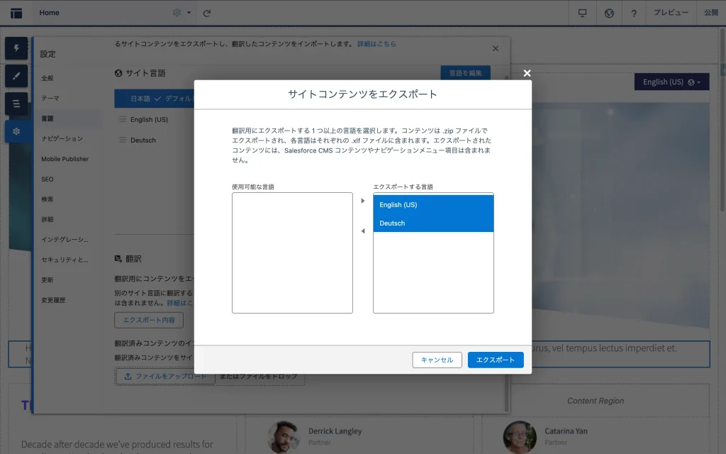Click the refresh icon in top bar
The width and height of the screenshot is (726, 454).
[x=207, y=13]
